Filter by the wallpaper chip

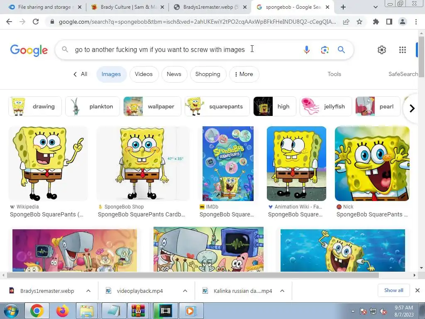pyautogui.click(x=152, y=106)
